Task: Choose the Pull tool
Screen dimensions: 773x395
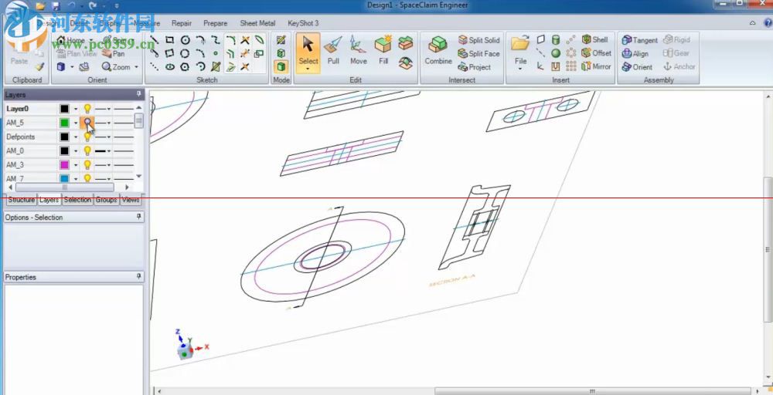Action: pyautogui.click(x=333, y=50)
